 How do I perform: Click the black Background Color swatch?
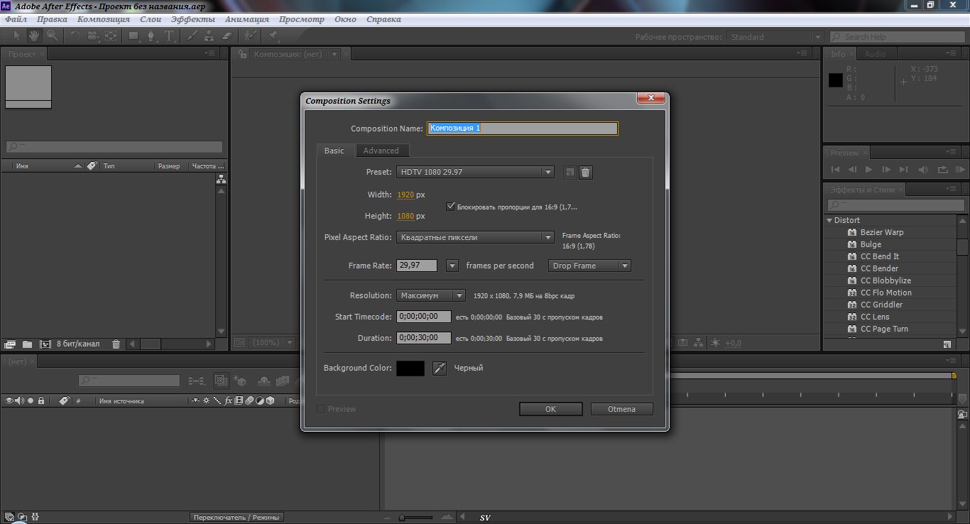click(410, 368)
